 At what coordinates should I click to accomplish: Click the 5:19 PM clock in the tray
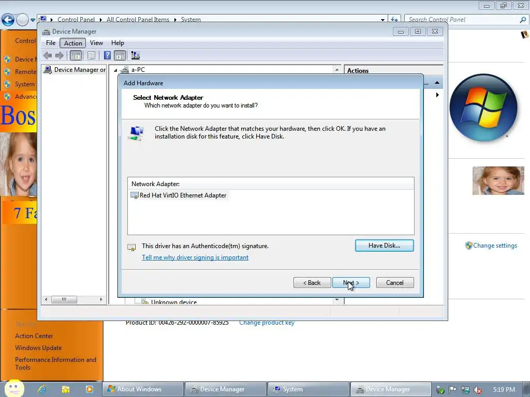504,390
